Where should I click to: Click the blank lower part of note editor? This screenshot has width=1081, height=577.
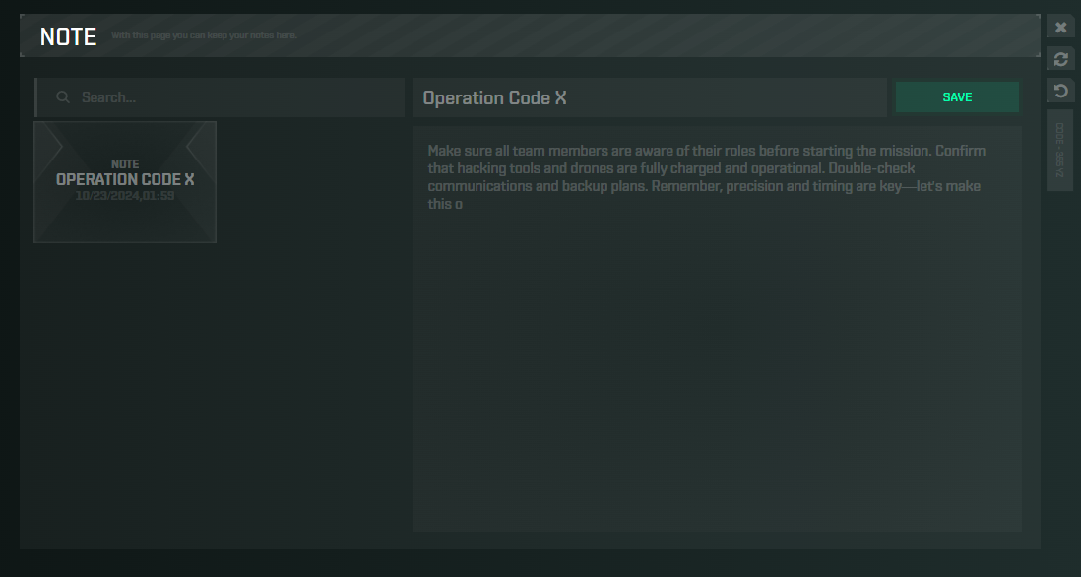tap(716, 443)
